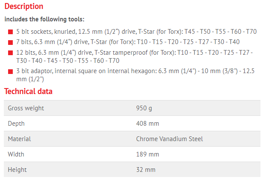
Task: Click the 408 mm depth value
Action: click(x=147, y=124)
